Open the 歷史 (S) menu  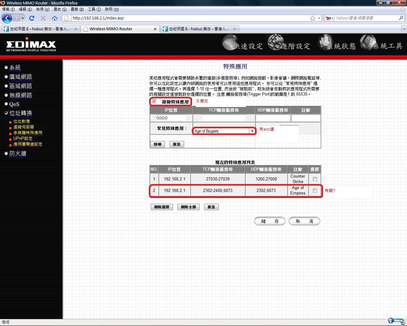pos(60,9)
